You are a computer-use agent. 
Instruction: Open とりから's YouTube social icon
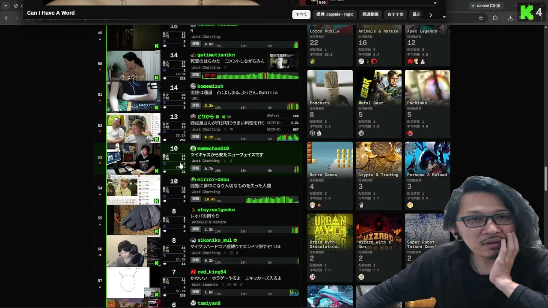click(x=231, y=130)
